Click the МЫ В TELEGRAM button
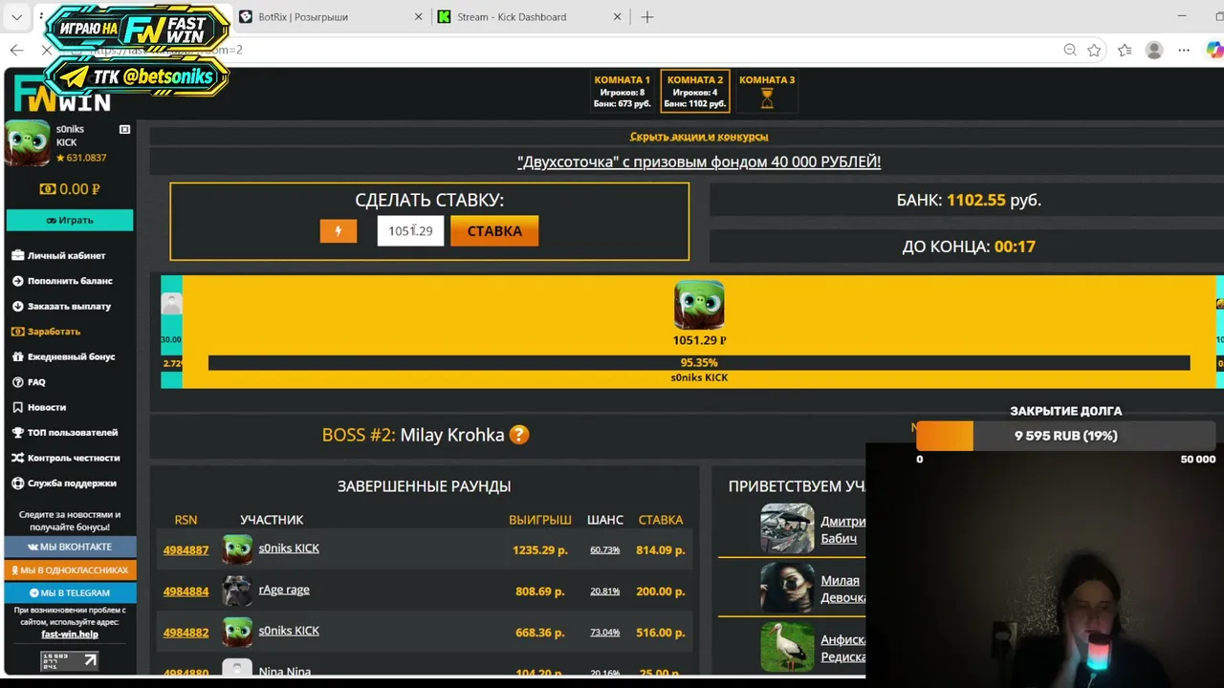 tap(70, 592)
